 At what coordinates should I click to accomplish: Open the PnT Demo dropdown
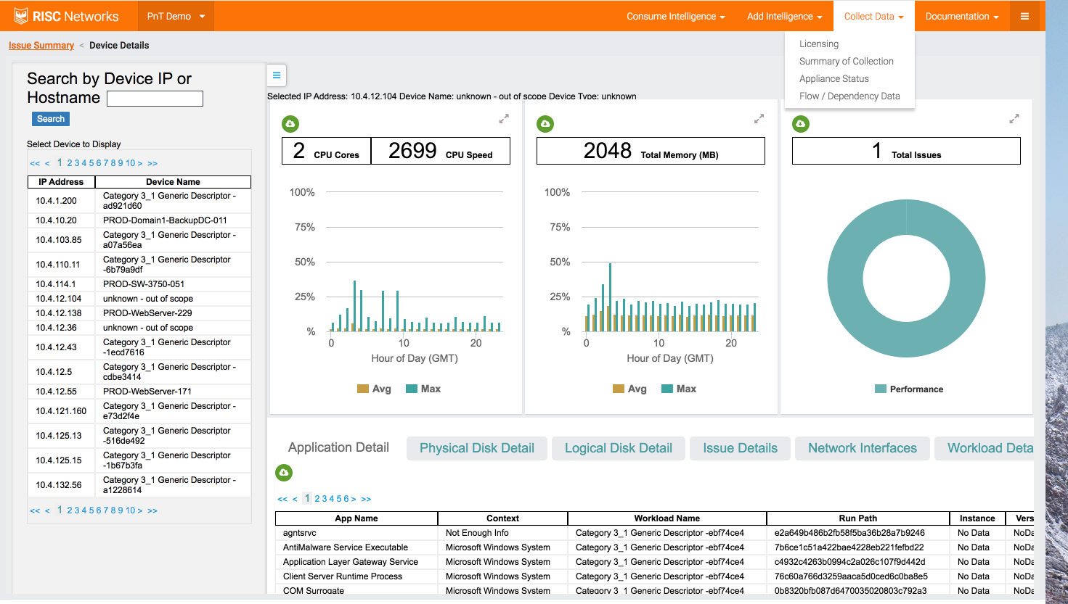(x=176, y=16)
